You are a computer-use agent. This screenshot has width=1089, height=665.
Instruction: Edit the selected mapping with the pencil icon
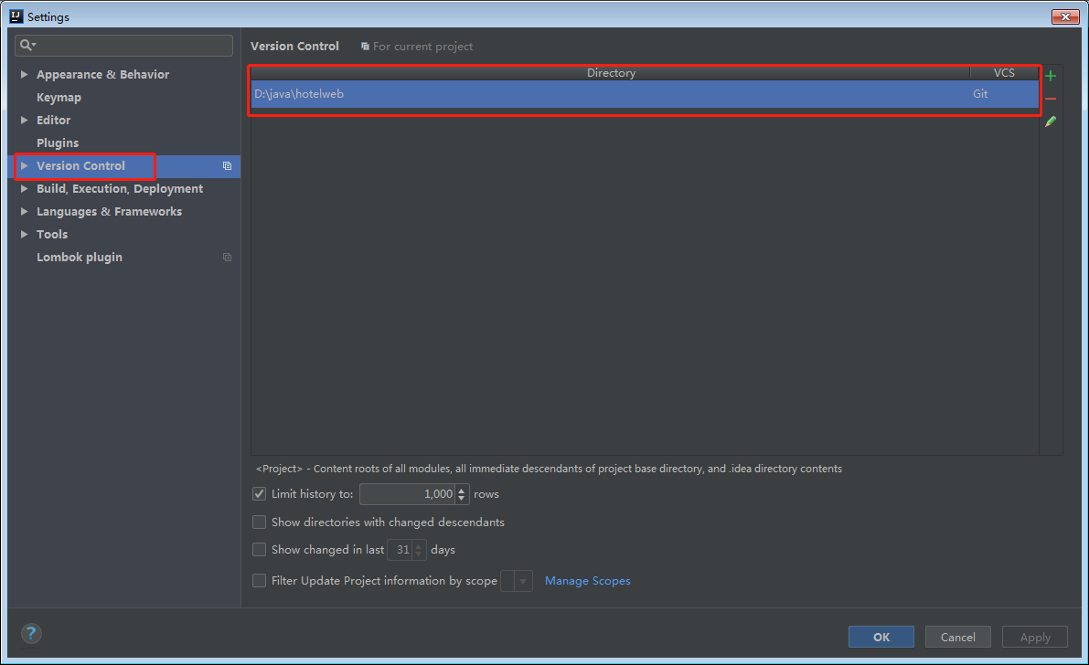[1050, 121]
